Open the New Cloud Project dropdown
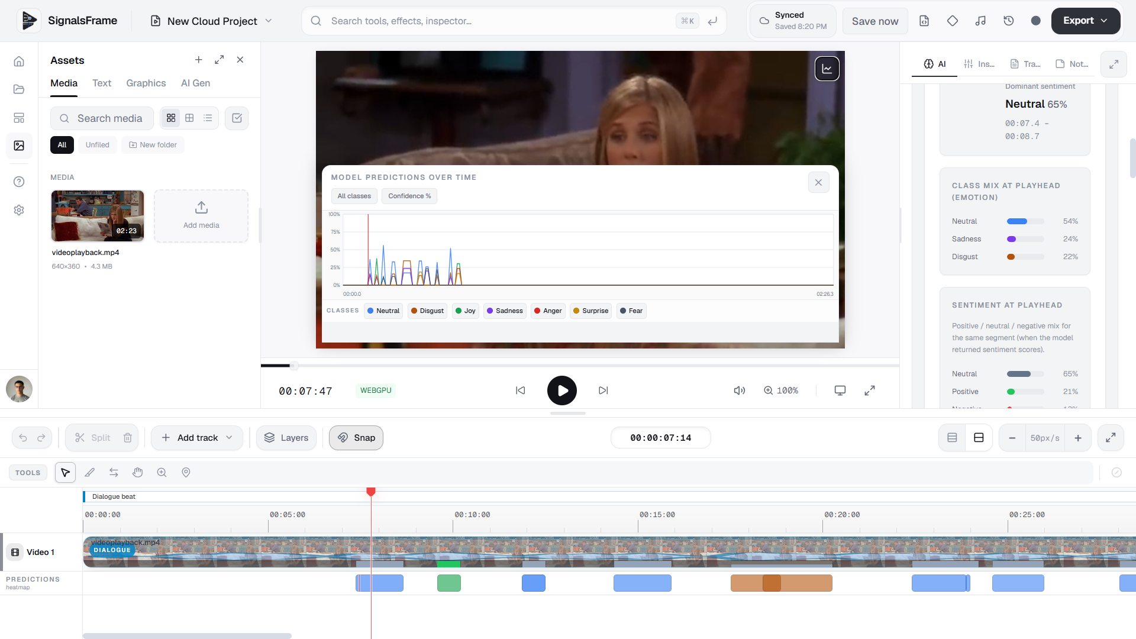The image size is (1136, 639). (x=211, y=21)
